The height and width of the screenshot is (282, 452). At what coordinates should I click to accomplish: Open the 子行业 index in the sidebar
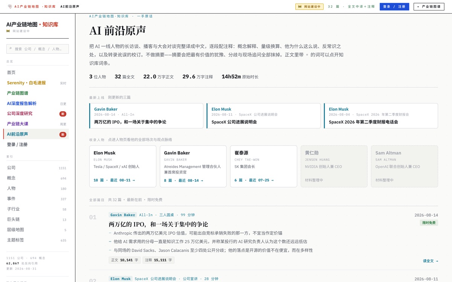36,209
